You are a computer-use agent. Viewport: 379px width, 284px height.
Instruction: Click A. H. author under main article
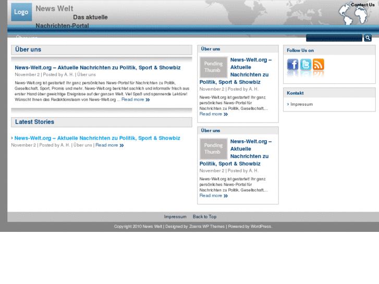69,75
